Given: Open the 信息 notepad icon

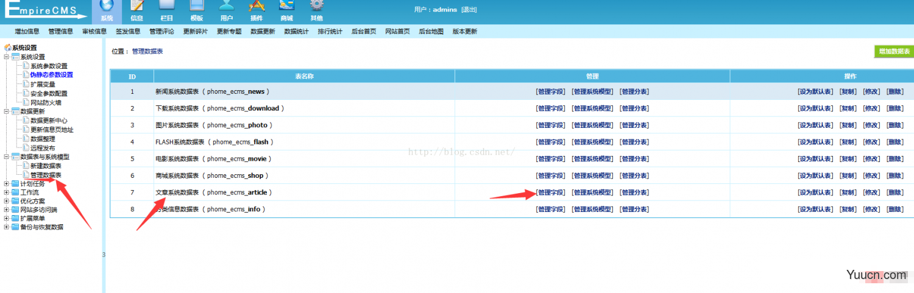Looking at the screenshot, I should (x=137, y=5).
